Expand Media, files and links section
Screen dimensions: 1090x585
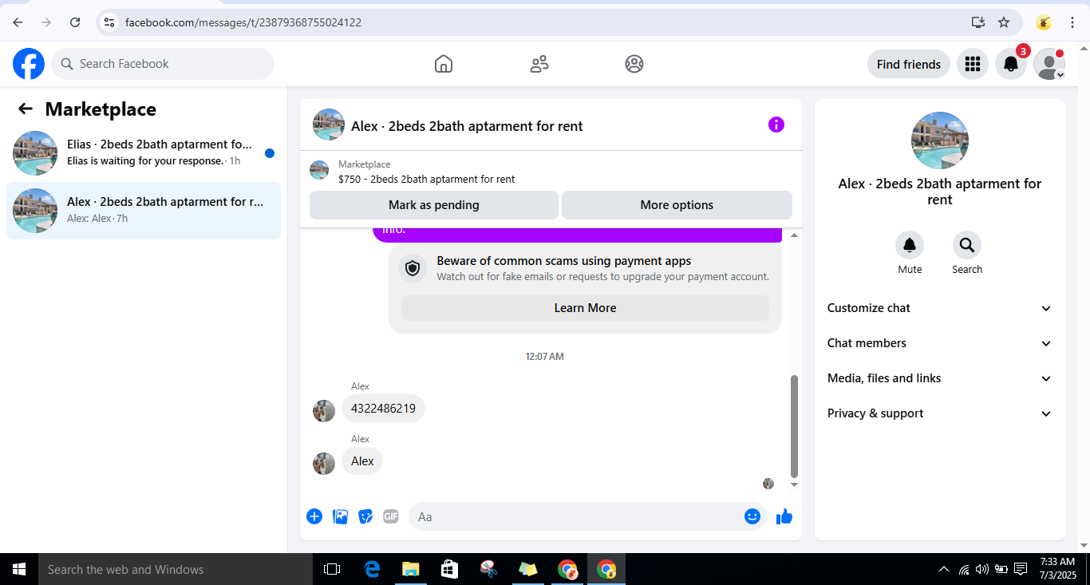[940, 378]
